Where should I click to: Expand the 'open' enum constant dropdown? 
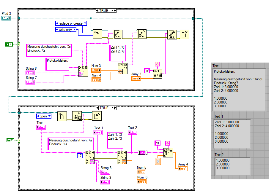[44, 116]
